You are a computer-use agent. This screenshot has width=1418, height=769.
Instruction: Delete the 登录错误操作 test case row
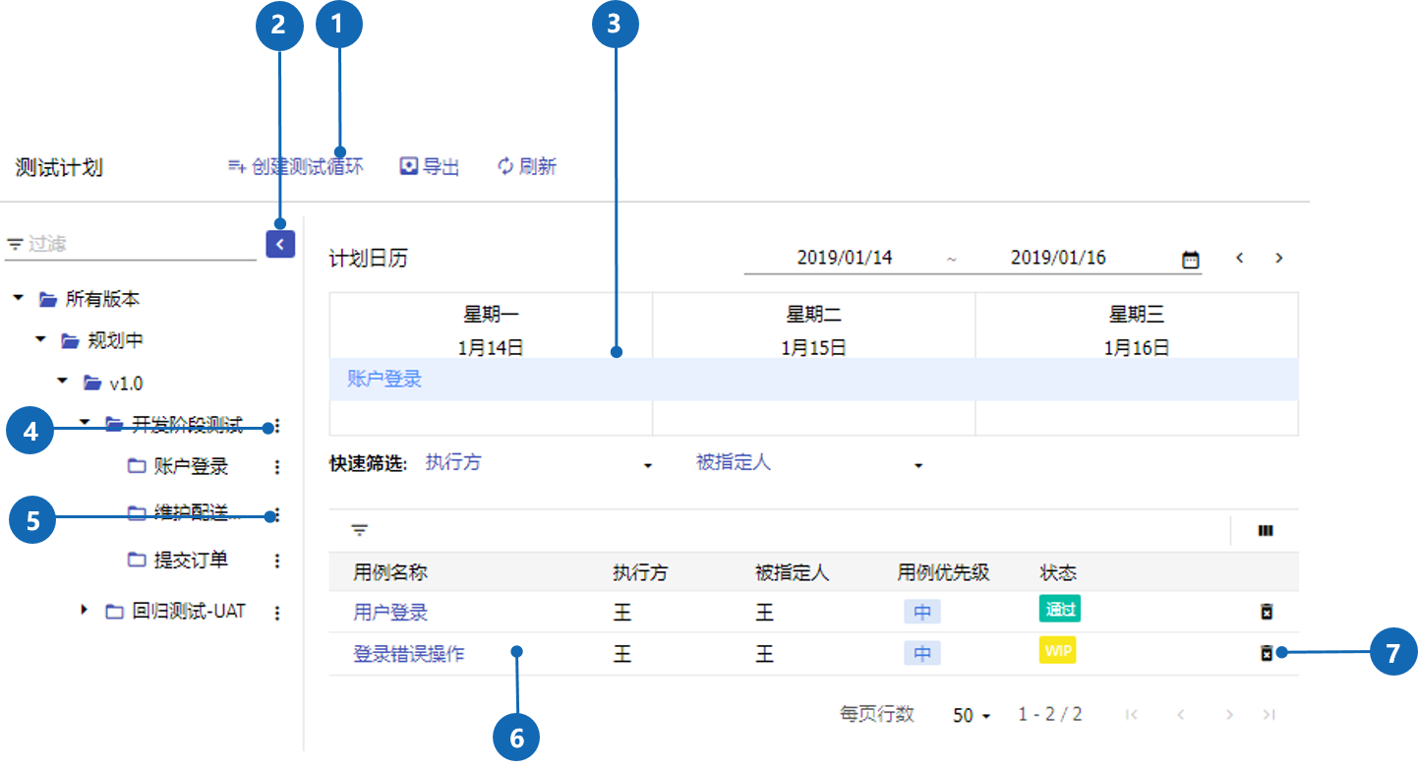pos(1267,653)
